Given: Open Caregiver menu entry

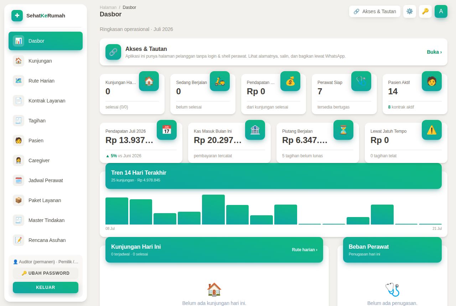Looking at the screenshot, I should [x=46, y=160].
